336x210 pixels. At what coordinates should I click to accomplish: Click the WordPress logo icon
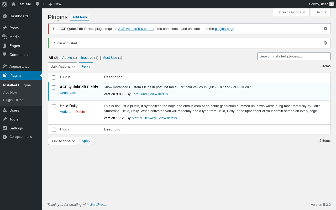(x=4, y=4)
